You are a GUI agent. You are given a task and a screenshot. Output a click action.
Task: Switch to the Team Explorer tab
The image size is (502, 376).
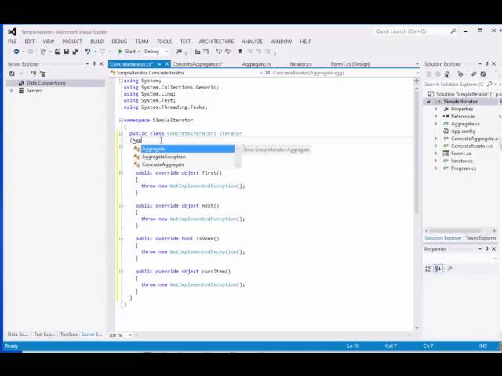coord(481,238)
